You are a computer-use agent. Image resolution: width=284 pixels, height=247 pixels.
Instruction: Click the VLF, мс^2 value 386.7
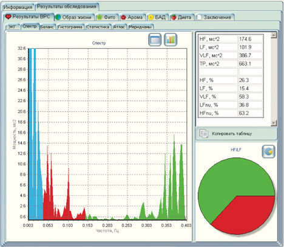(x=251, y=55)
